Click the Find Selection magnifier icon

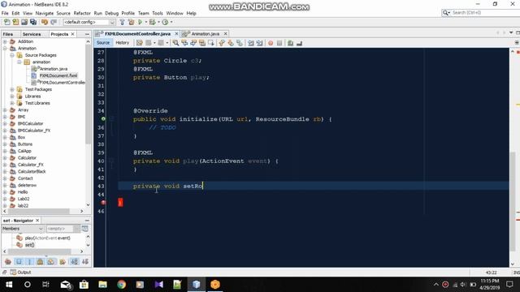[175, 43]
